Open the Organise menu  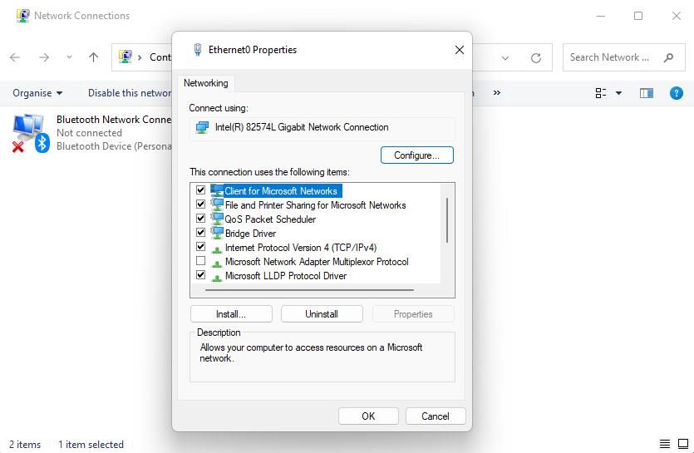[x=37, y=93]
